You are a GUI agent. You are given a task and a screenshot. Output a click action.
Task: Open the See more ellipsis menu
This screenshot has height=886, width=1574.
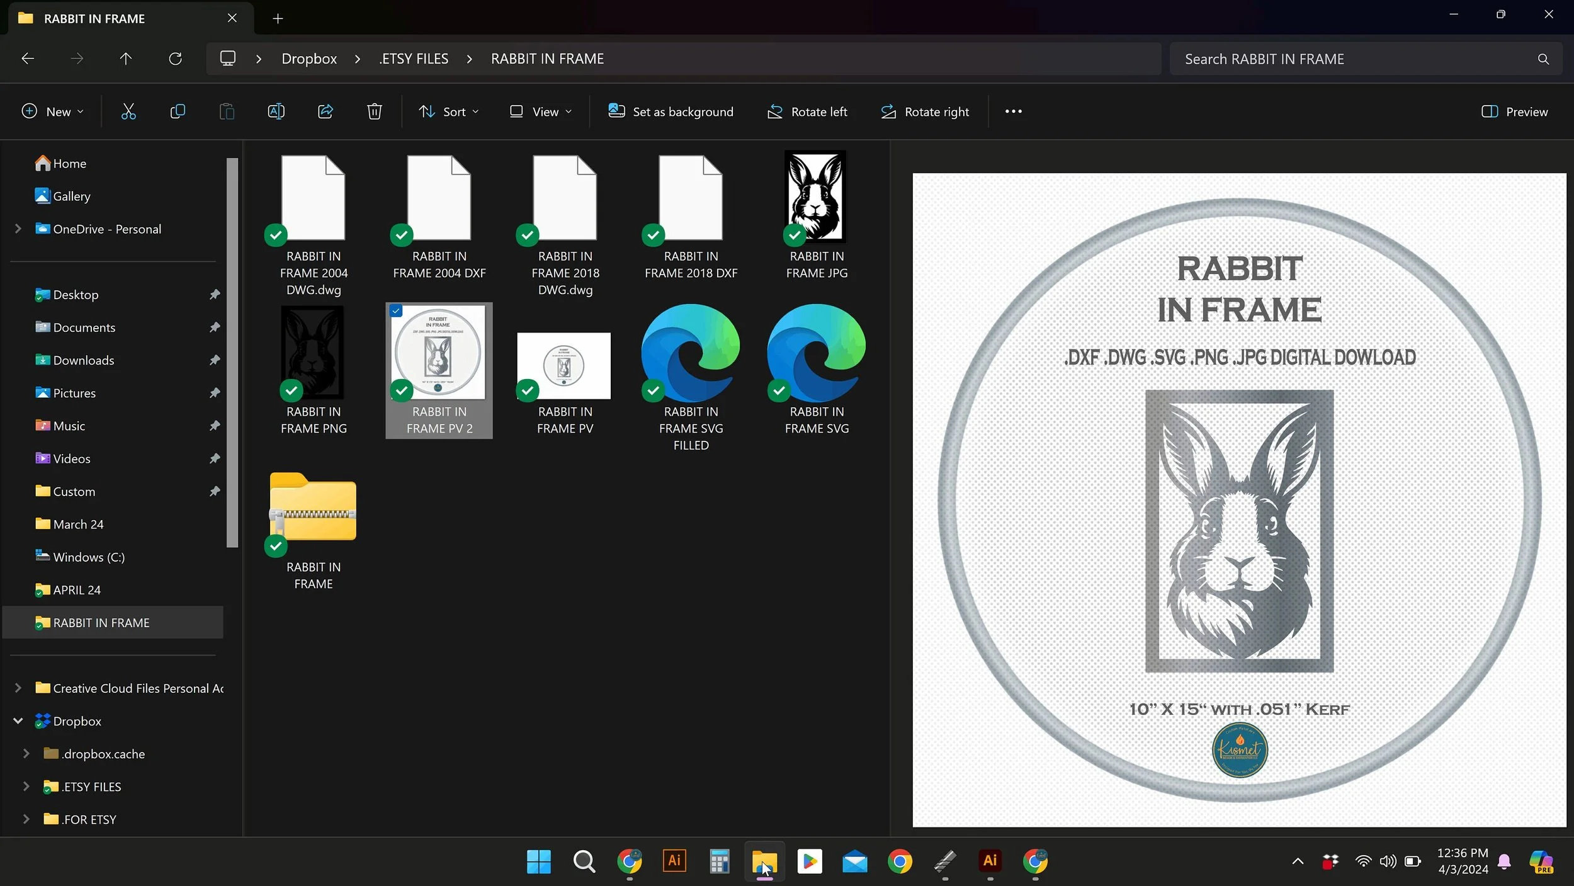point(1013,111)
